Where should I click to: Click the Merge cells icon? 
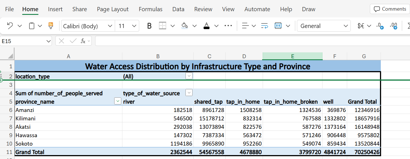tap(278, 26)
